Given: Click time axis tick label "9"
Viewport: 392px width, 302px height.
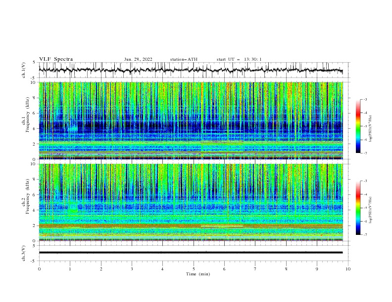Looking at the screenshot, I should pos(317,269).
